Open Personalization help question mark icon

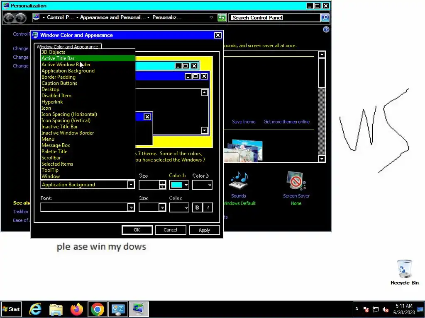point(326,29)
